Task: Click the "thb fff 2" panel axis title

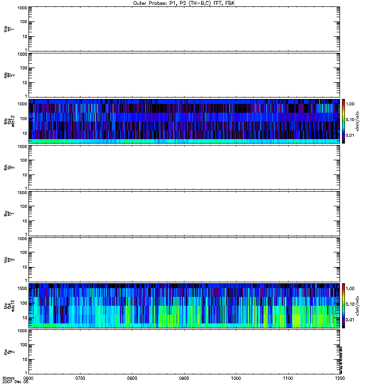Action: (9, 75)
